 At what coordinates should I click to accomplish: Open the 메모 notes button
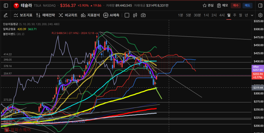(x=222, y=5)
